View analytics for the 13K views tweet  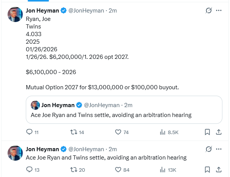coord(163,169)
